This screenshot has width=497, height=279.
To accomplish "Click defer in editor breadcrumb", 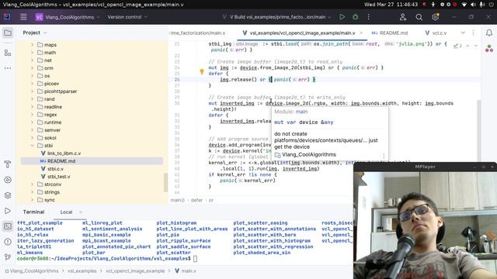I will [x=196, y=200].
